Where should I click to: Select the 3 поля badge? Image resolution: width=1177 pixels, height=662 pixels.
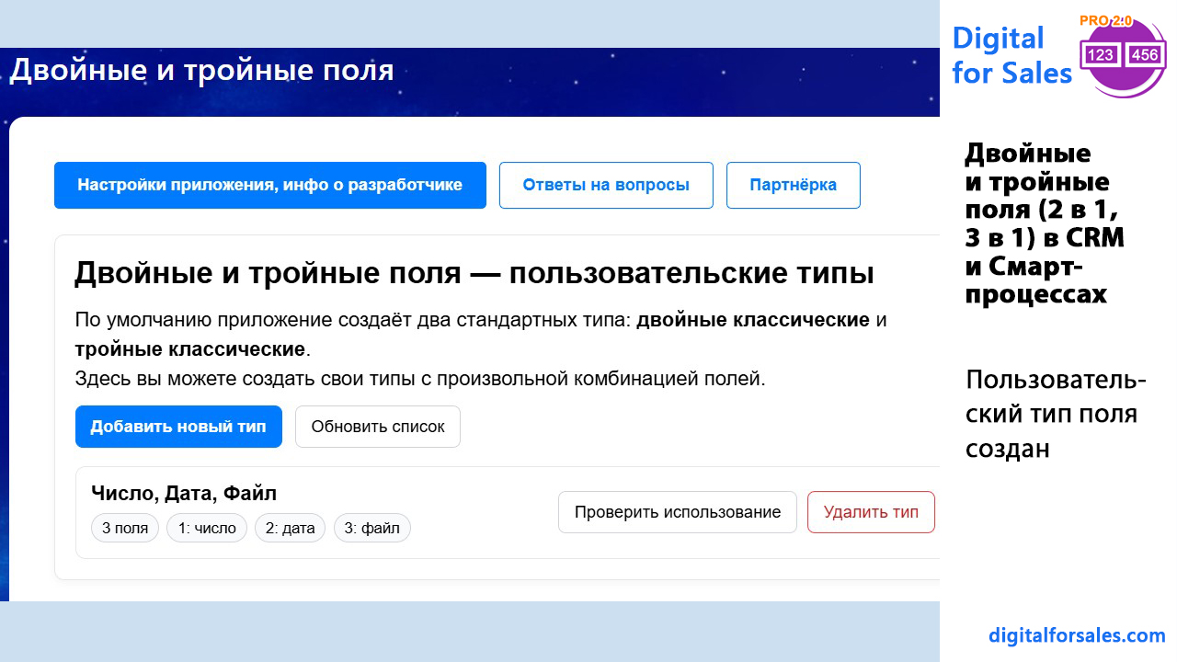coord(125,528)
